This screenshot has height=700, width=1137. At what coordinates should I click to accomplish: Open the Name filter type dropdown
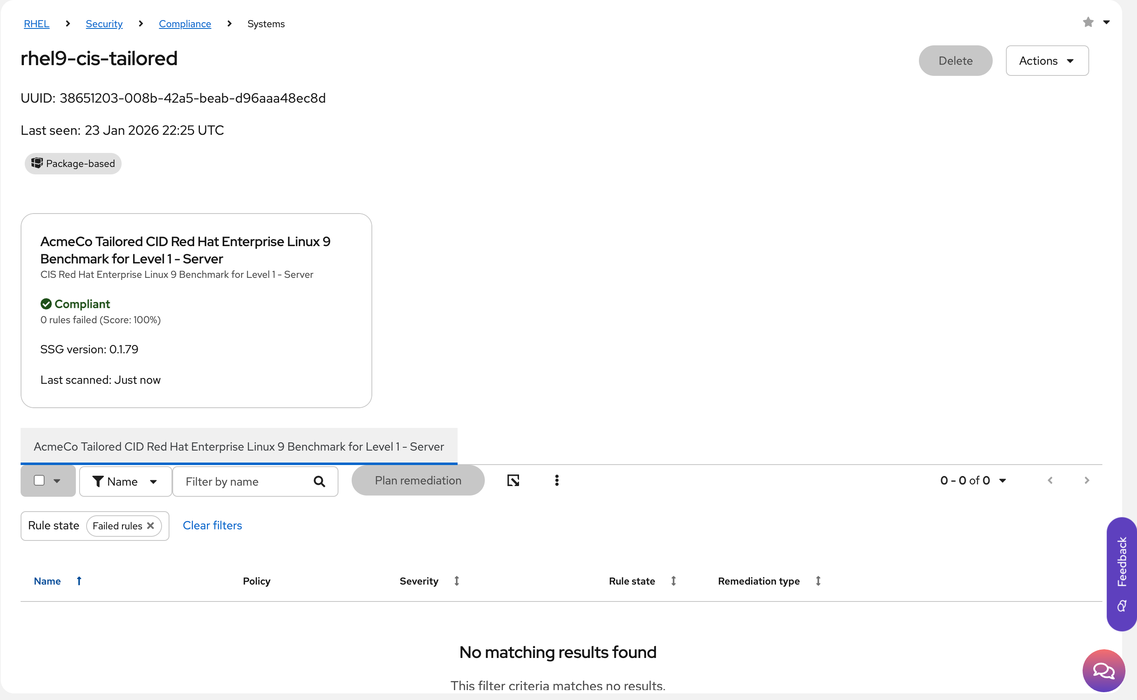(x=125, y=482)
